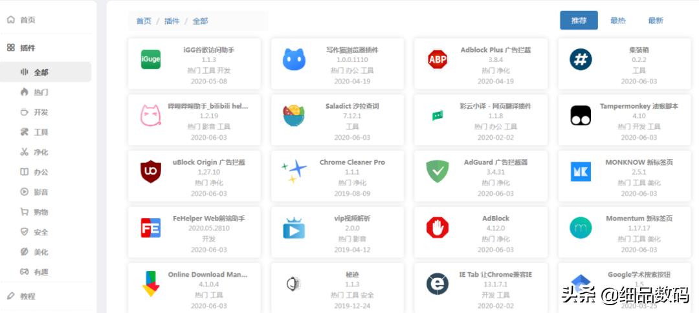Select the MONKNOW blue MK icon
The image size is (699, 313).
coord(581,172)
